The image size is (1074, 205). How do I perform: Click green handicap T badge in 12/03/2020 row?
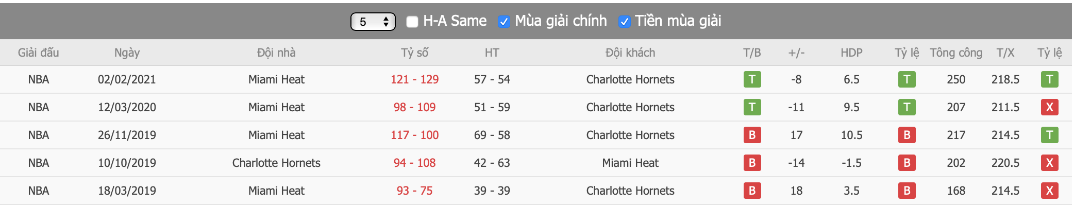click(907, 107)
